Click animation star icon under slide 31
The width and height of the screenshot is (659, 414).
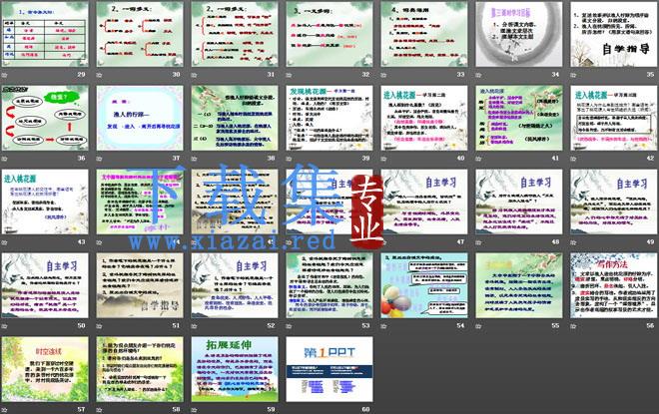[x=194, y=75]
